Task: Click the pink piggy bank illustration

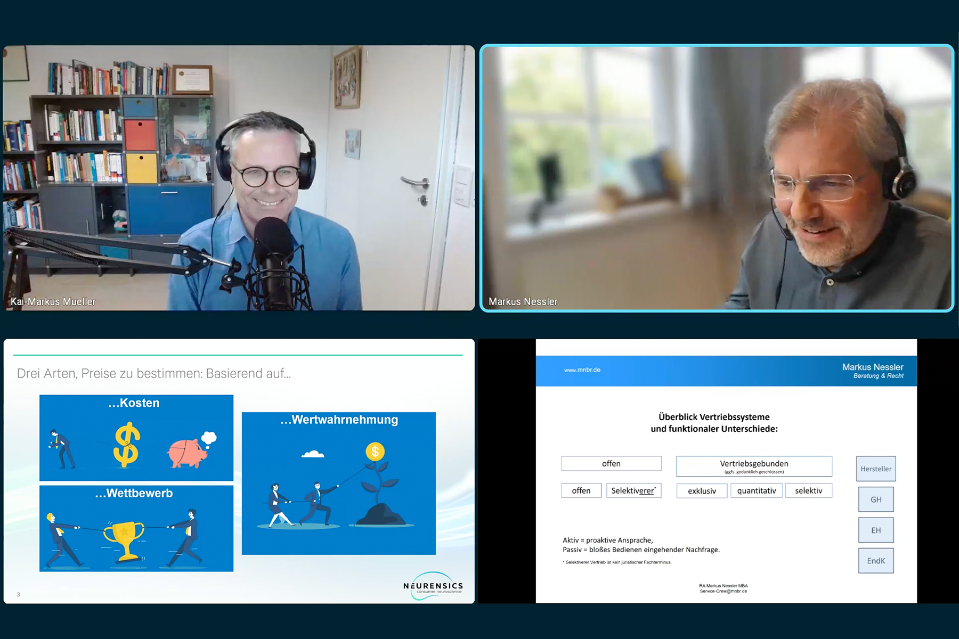Action: (188, 453)
